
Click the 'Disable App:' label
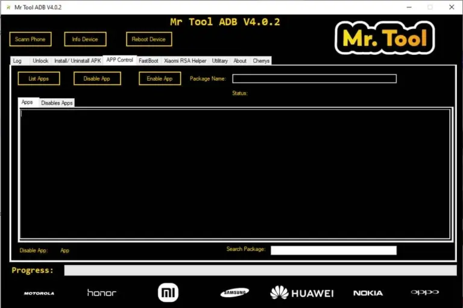pyautogui.click(x=34, y=250)
